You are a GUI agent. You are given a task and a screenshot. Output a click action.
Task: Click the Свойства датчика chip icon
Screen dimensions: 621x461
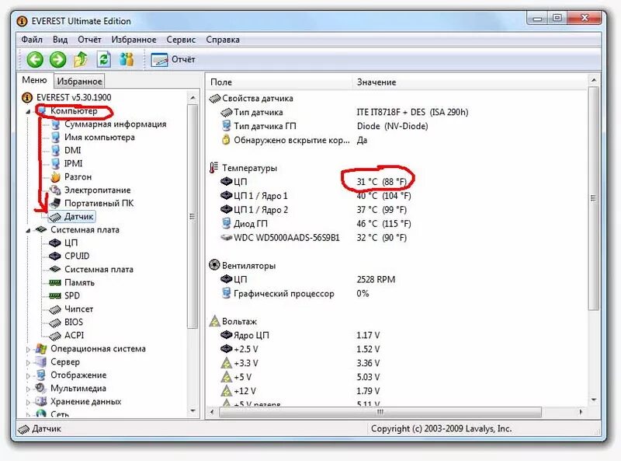pyautogui.click(x=214, y=98)
